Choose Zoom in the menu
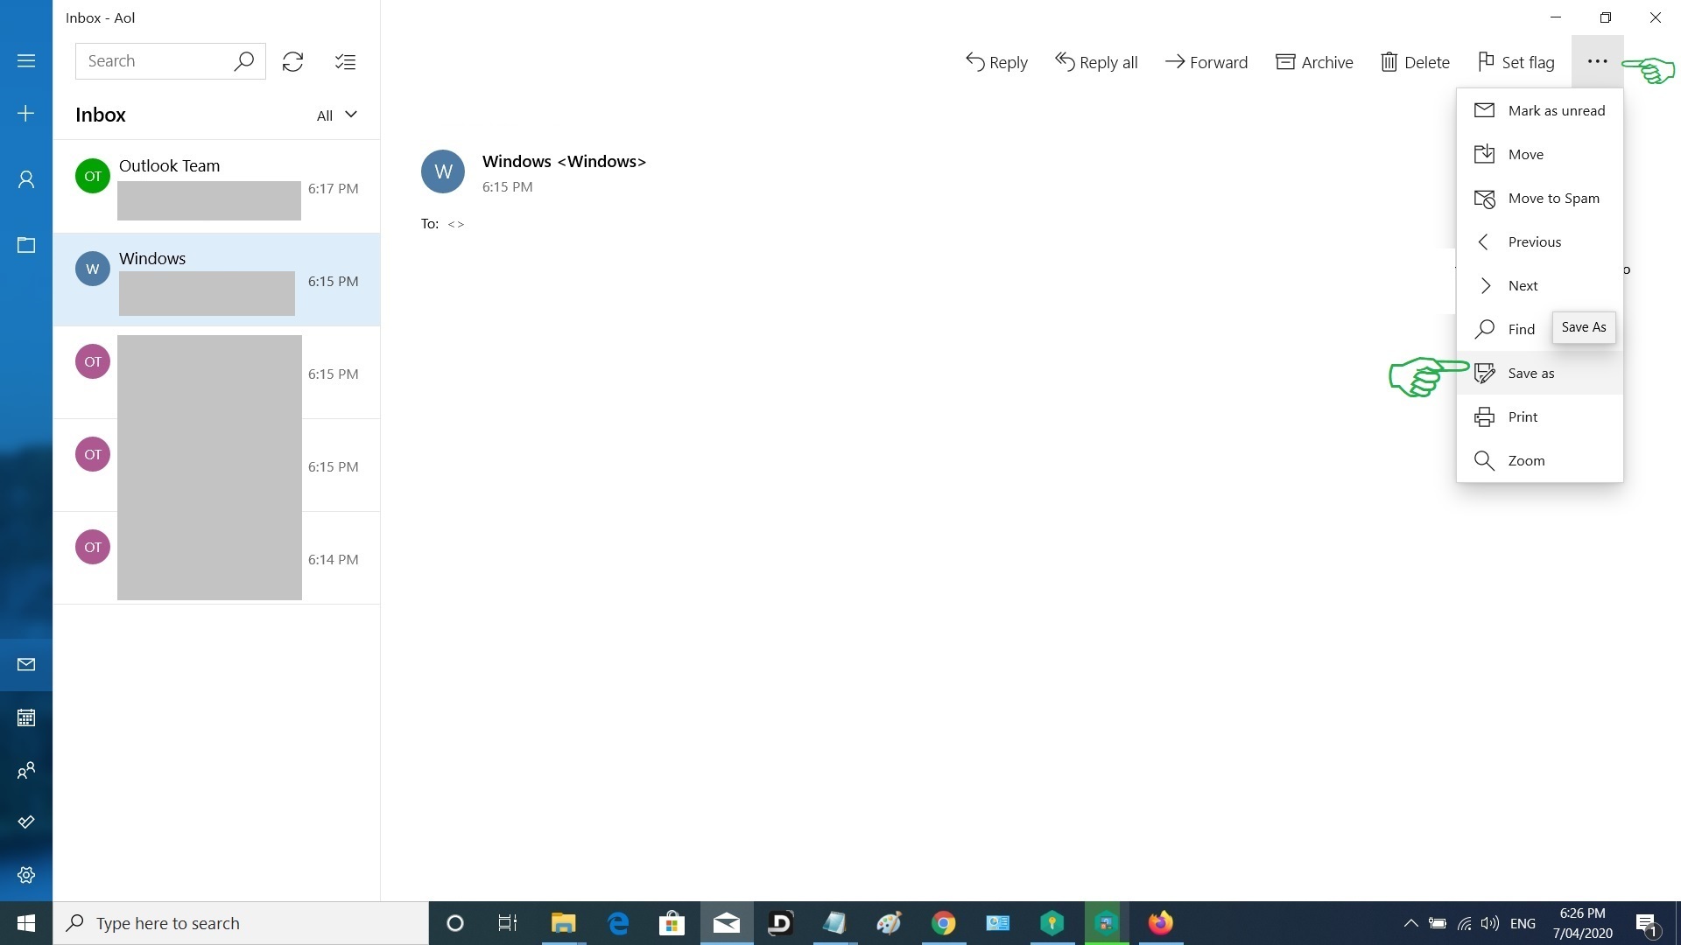Screen dimensions: 1681x945 click(1539, 460)
